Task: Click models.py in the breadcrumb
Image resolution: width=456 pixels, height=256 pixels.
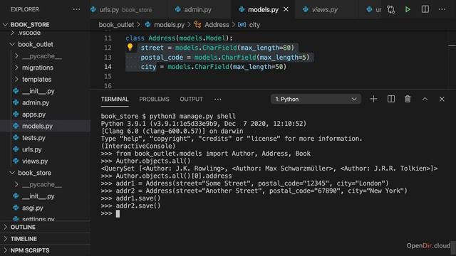Action: click(x=170, y=25)
